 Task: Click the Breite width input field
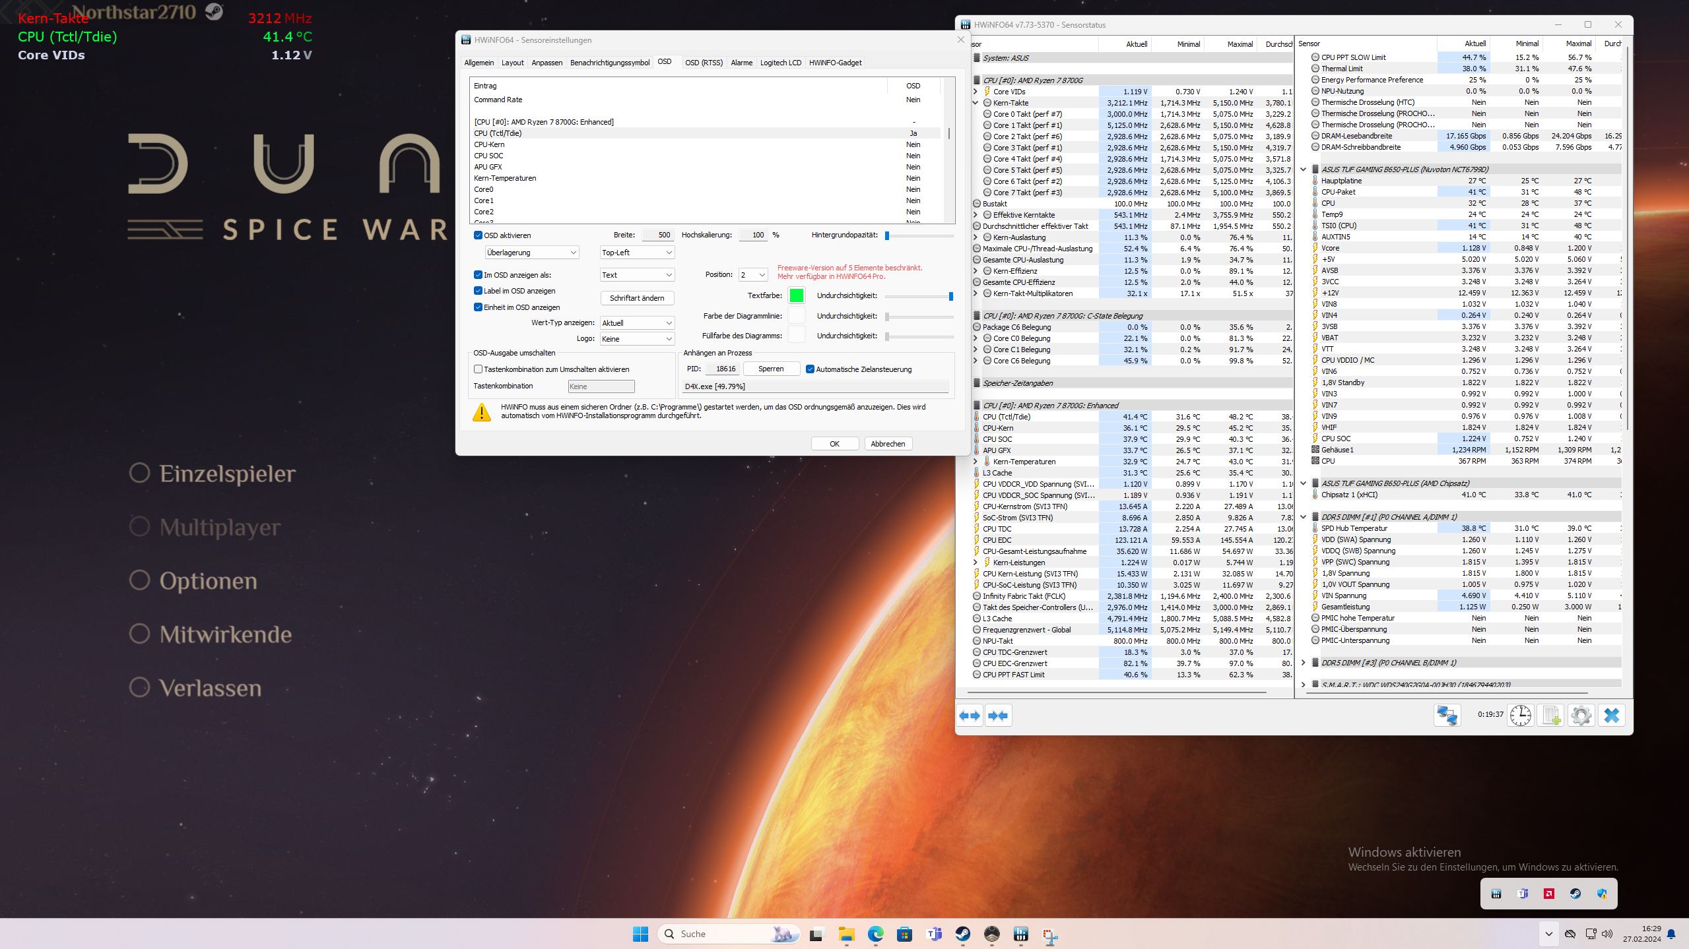click(657, 235)
